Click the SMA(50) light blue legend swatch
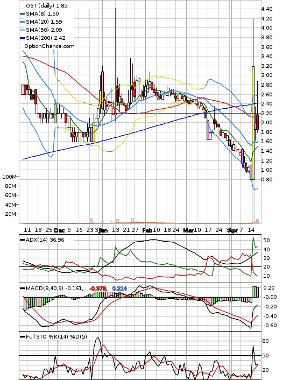Screen dimensions: 283x380 coord(22,30)
